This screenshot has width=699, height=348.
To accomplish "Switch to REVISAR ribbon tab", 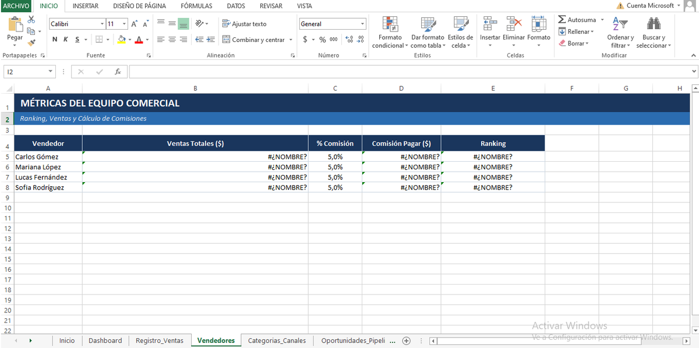I will [x=271, y=6].
